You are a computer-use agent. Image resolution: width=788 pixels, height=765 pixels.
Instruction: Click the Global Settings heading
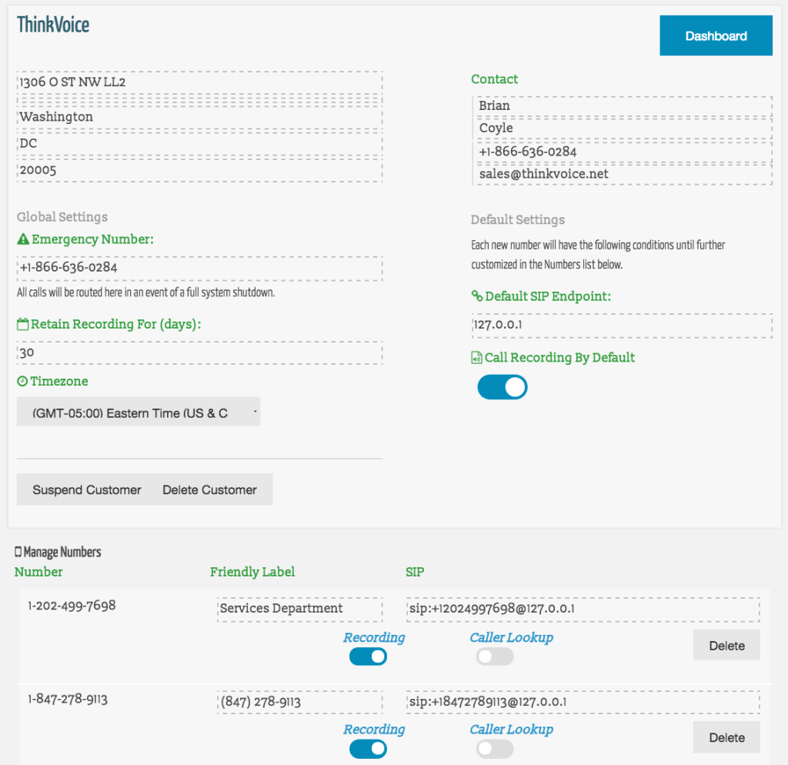pyautogui.click(x=62, y=216)
